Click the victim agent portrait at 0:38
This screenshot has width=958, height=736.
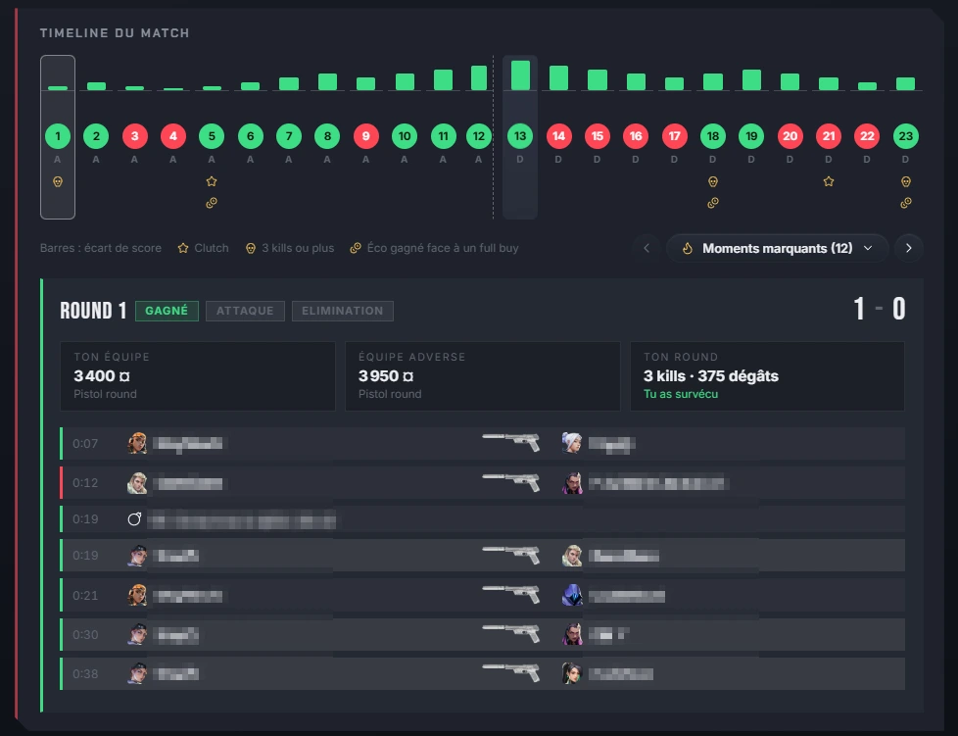[x=572, y=673]
